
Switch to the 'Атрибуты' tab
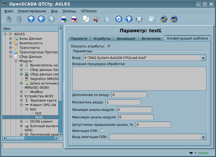pos(102,39)
